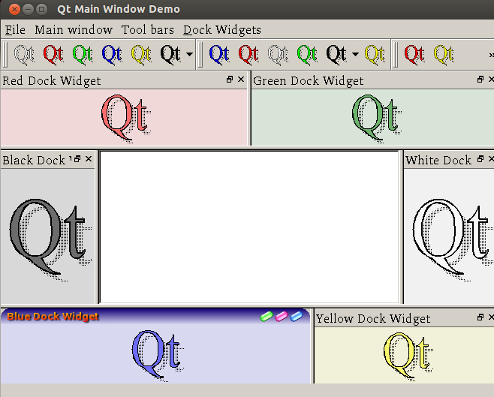The width and height of the screenshot is (494, 397).
Task: Click white Qt icon in middle toolbar
Action: [x=278, y=55]
